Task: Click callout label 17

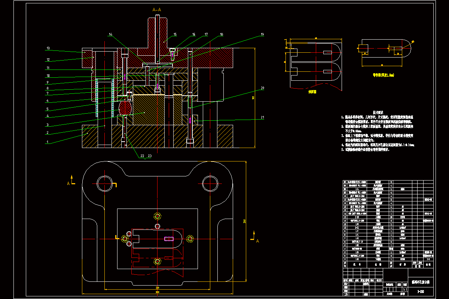Action: 206,34
